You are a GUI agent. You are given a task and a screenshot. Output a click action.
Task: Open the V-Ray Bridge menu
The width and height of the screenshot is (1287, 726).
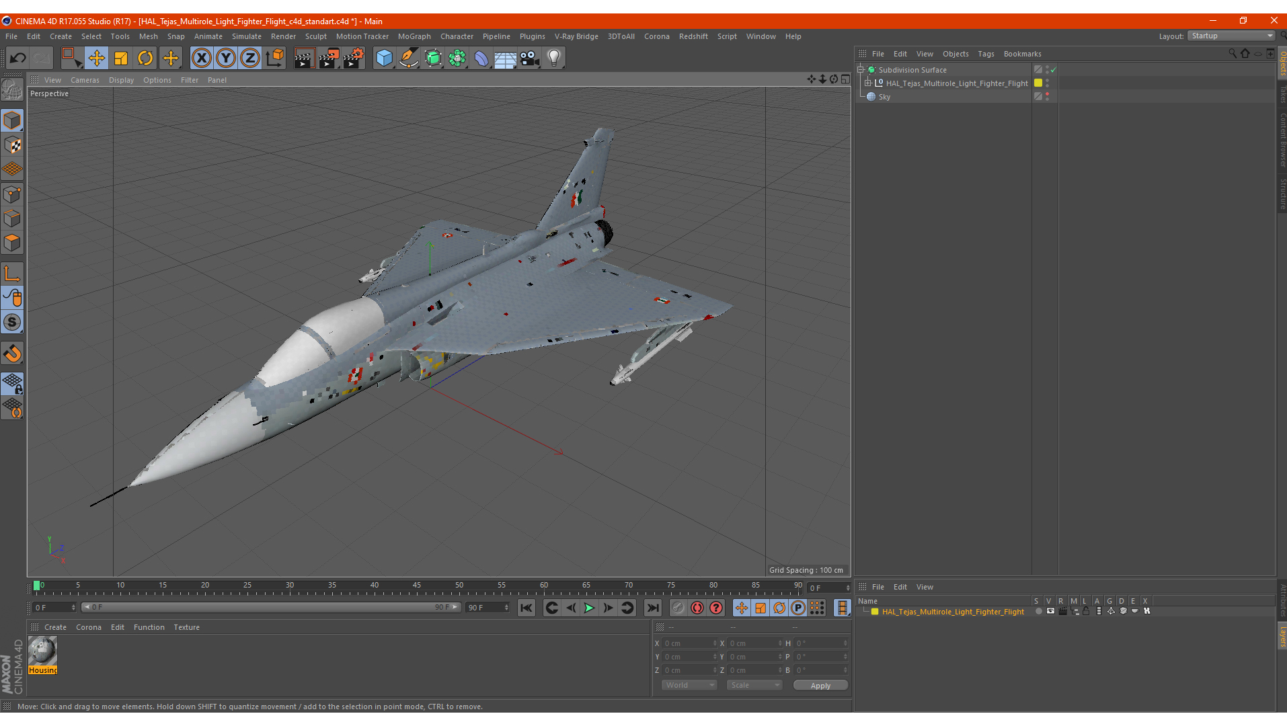point(576,36)
